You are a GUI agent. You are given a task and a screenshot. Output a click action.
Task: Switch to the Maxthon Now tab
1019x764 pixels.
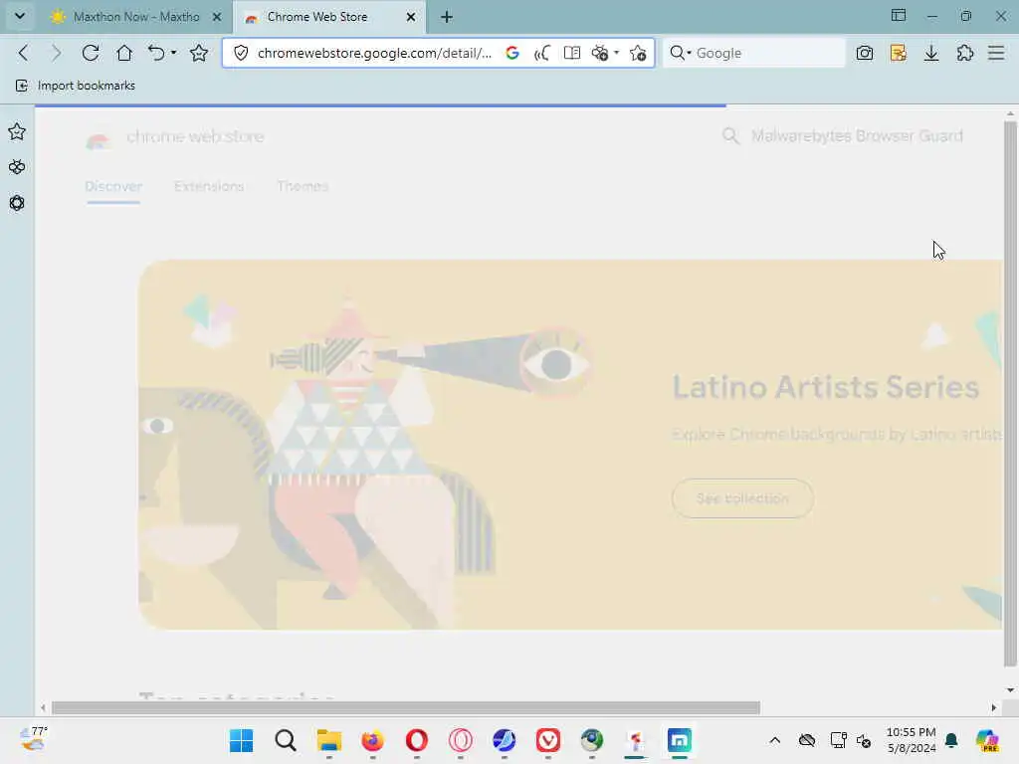[x=136, y=17]
